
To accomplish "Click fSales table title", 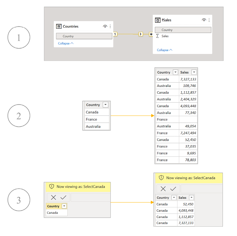I will [166, 20].
